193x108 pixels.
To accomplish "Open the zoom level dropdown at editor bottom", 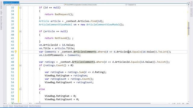I will coord(6,103).
